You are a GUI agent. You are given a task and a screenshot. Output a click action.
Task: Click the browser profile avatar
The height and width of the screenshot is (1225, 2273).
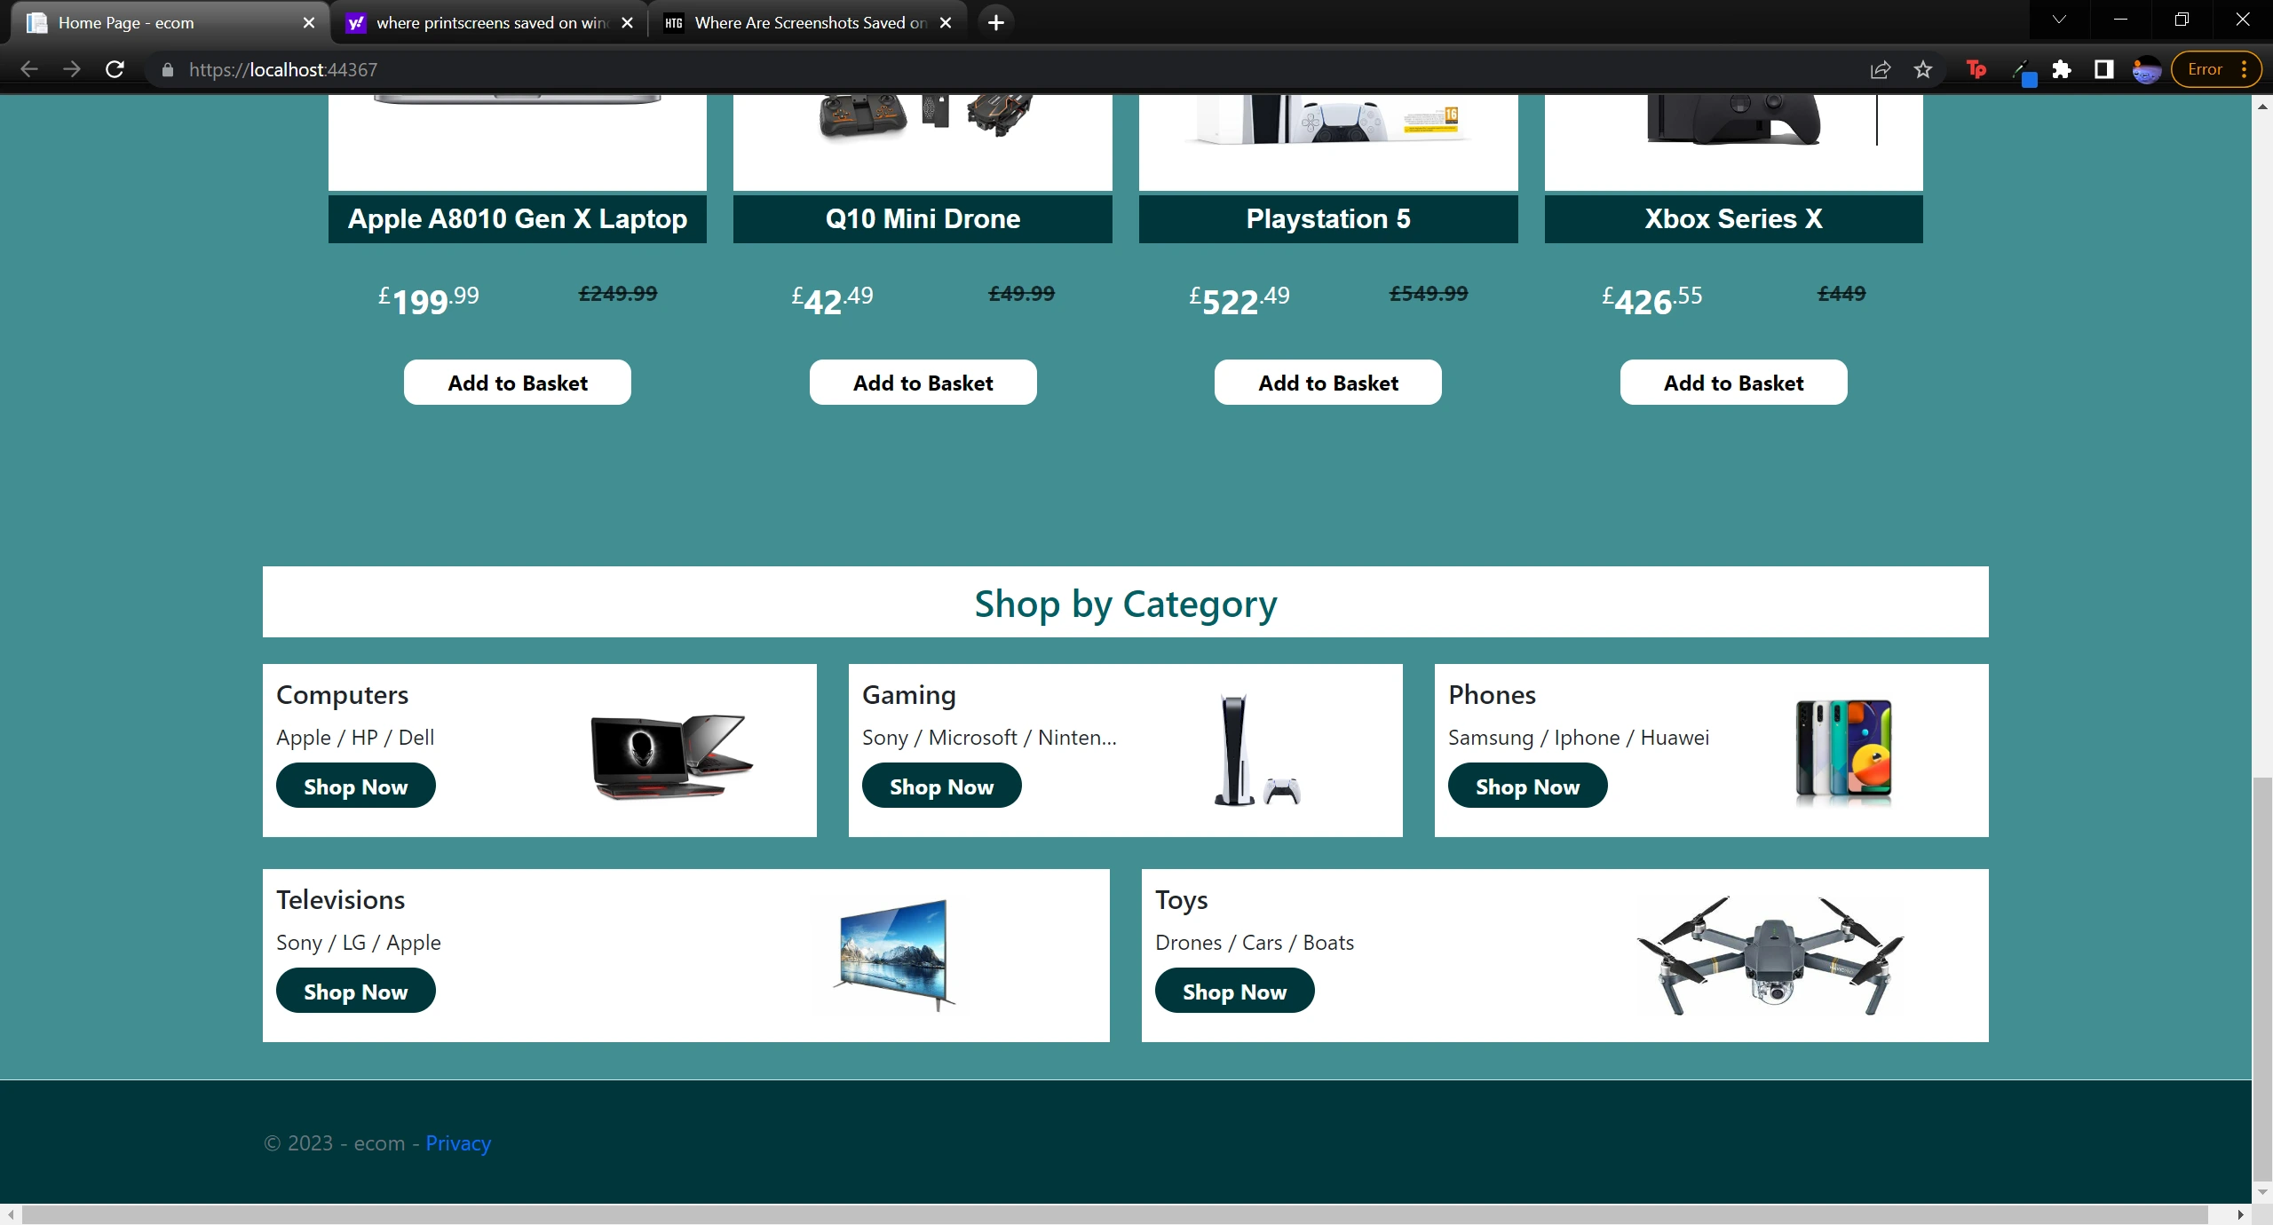point(2147,69)
